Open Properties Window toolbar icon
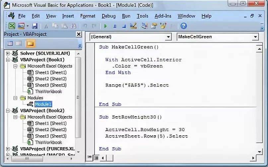 [154, 26]
